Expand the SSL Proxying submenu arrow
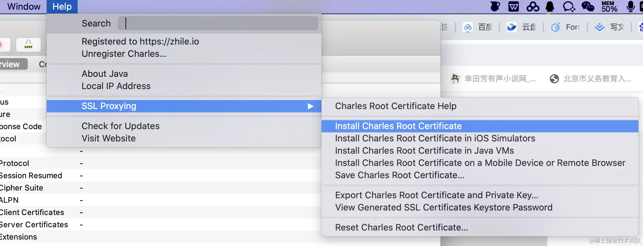This screenshot has height=246, width=643. pyautogui.click(x=311, y=106)
